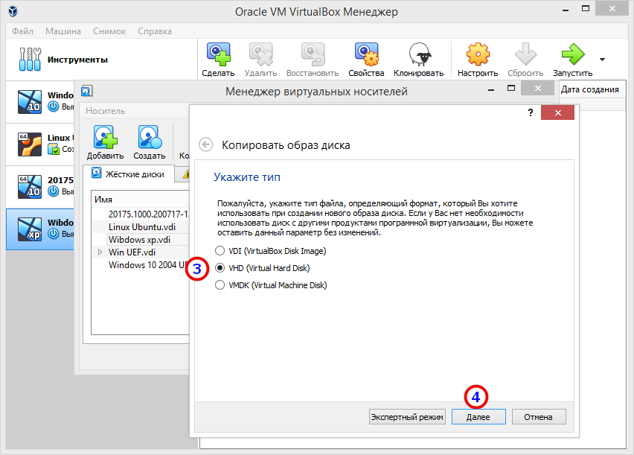The width and height of the screenshot is (634, 455).
Task: Select the Инструменты tools entry
Action: coord(77,59)
